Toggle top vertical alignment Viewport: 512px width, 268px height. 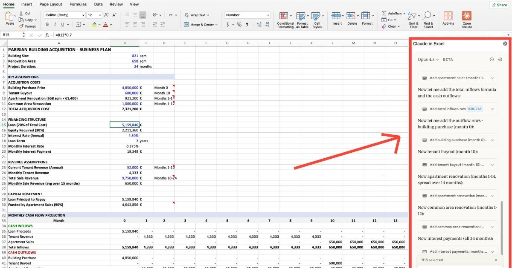tap(128, 15)
